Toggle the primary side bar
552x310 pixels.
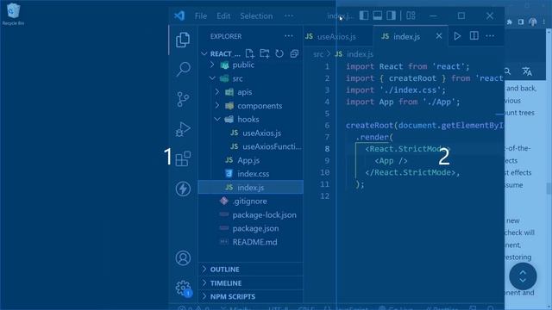pyautogui.click(x=364, y=15)
